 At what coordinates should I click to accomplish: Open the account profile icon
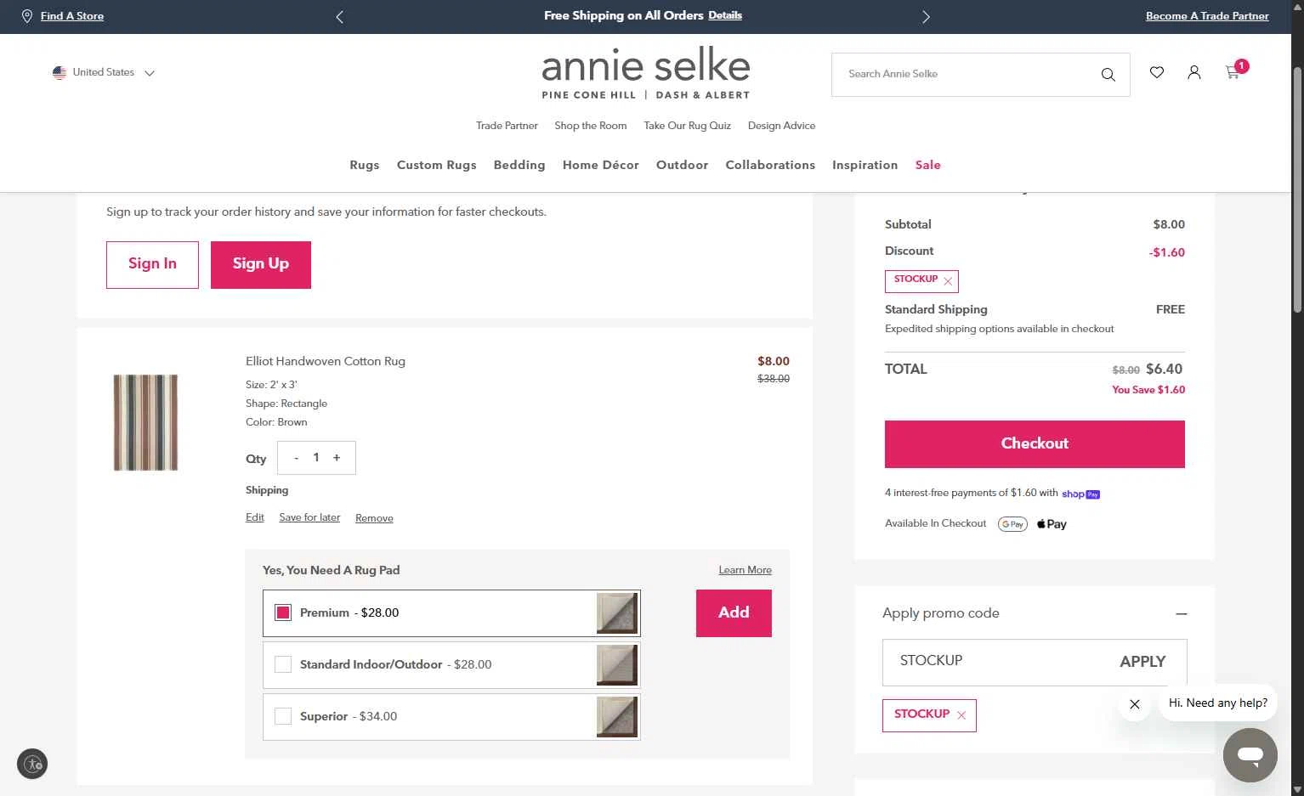click(x=1194, y=73)
